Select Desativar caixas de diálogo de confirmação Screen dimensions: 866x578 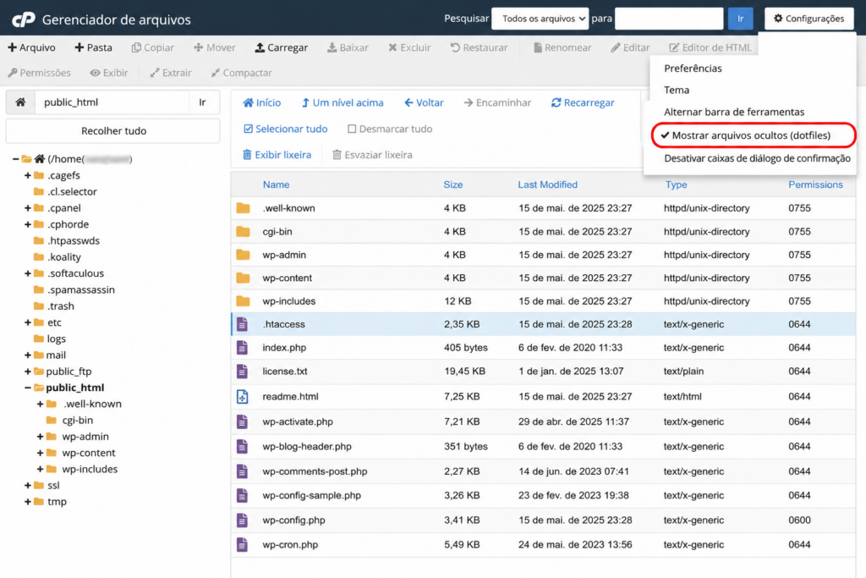pyautogui.click(x=757, y=158)
